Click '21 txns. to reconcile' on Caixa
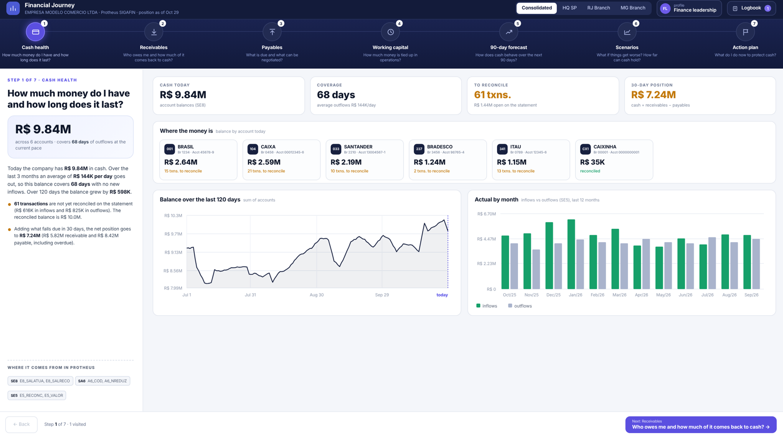This screenshot has width=783, height=435. [x=266, y=171]
